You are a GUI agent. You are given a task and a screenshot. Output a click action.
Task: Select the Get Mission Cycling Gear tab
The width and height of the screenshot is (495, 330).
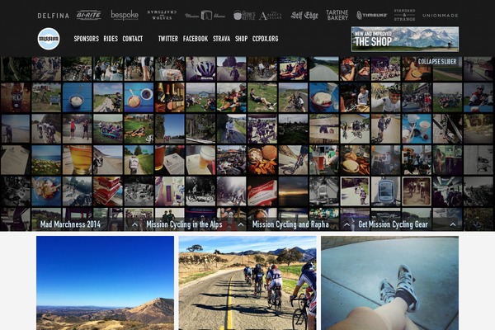click(x=393, y=224)
